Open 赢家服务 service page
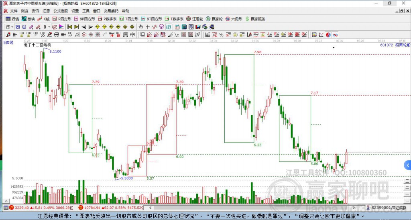 [x=255, y=19]
